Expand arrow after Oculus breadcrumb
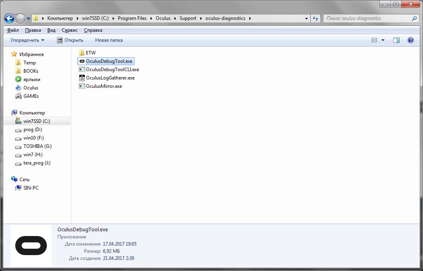423x271 pixels. click(x=175, y=18)
